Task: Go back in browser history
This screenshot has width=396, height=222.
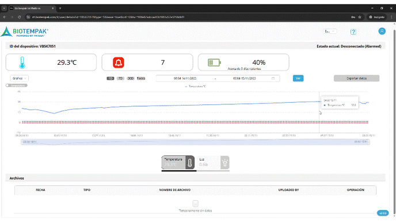Action: [x=5, y=17]
